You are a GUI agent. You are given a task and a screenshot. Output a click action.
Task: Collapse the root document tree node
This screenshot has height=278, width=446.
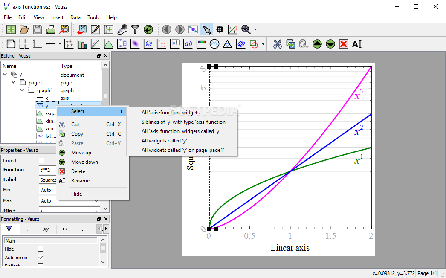5,75
